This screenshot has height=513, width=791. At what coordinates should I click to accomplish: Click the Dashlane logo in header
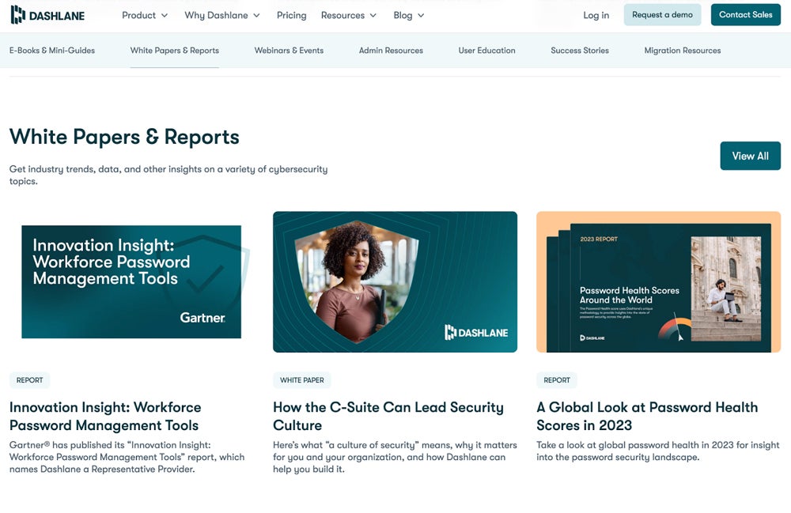(x=47, y=15)
